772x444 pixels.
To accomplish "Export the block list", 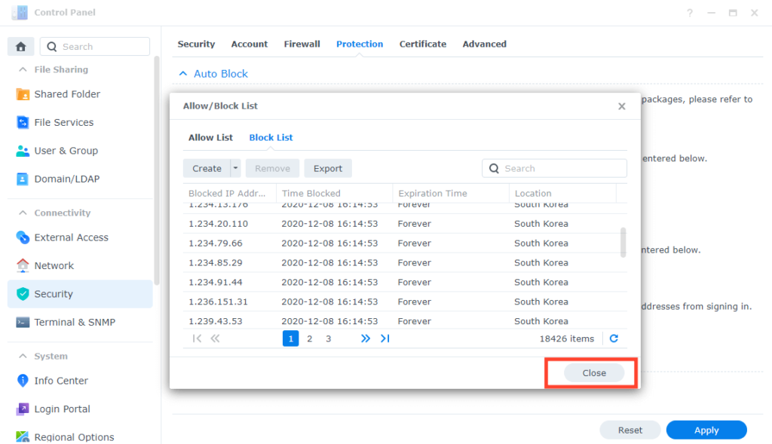I will (327, 167).
